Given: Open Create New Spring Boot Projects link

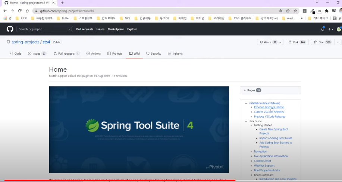Looking at the screenshot, I should pos(274,131).
